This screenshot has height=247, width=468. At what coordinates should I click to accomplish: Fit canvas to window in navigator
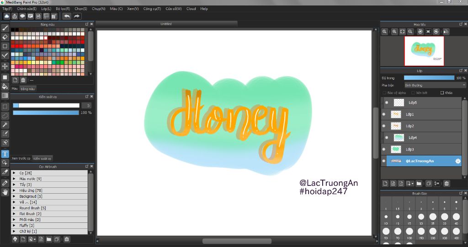(x=402, y=31)
